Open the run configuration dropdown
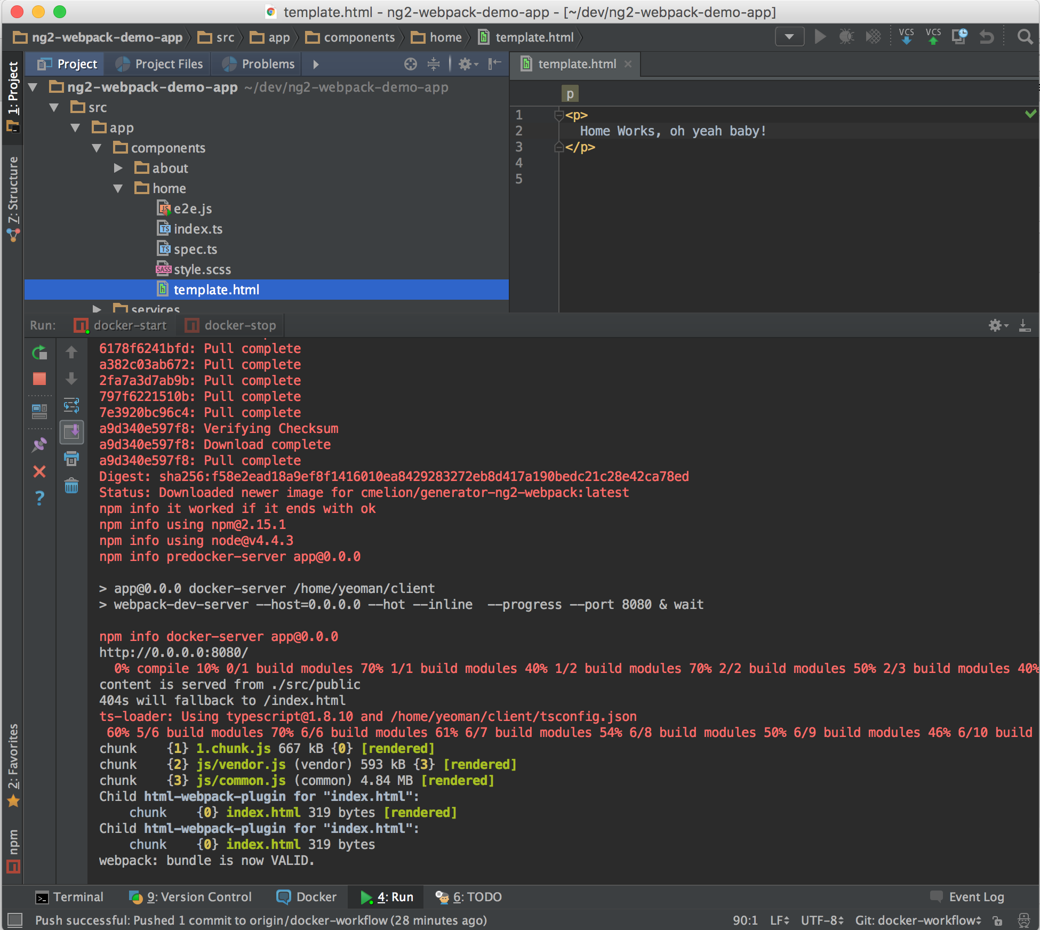This screenshot has height=930, width=1040. [x=789, y=37]
